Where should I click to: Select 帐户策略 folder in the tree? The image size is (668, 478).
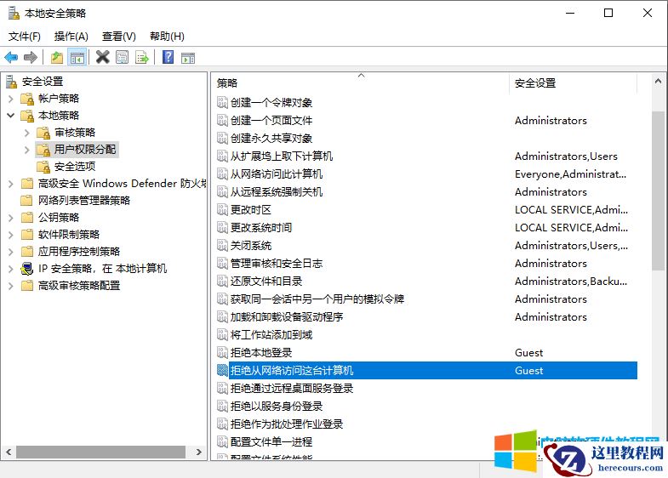[59, 99]
